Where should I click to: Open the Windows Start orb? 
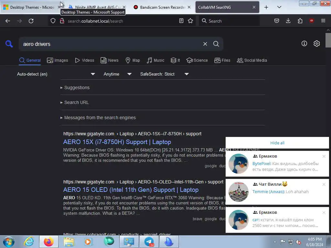pyautogui.click(x=8, y=242)
